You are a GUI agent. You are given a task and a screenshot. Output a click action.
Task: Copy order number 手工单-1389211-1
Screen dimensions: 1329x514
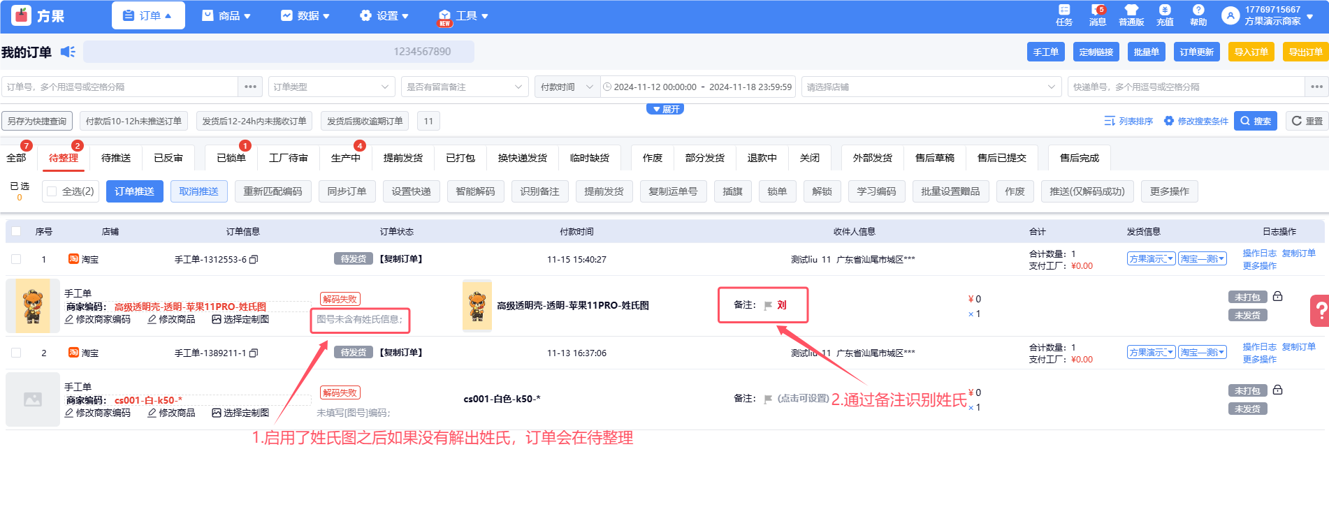(x=254, y=353)
